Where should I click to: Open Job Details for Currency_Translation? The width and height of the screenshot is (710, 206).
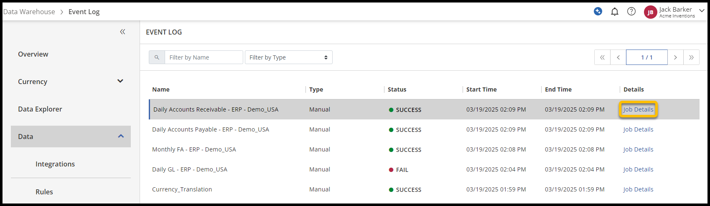(x=638, y=189)
